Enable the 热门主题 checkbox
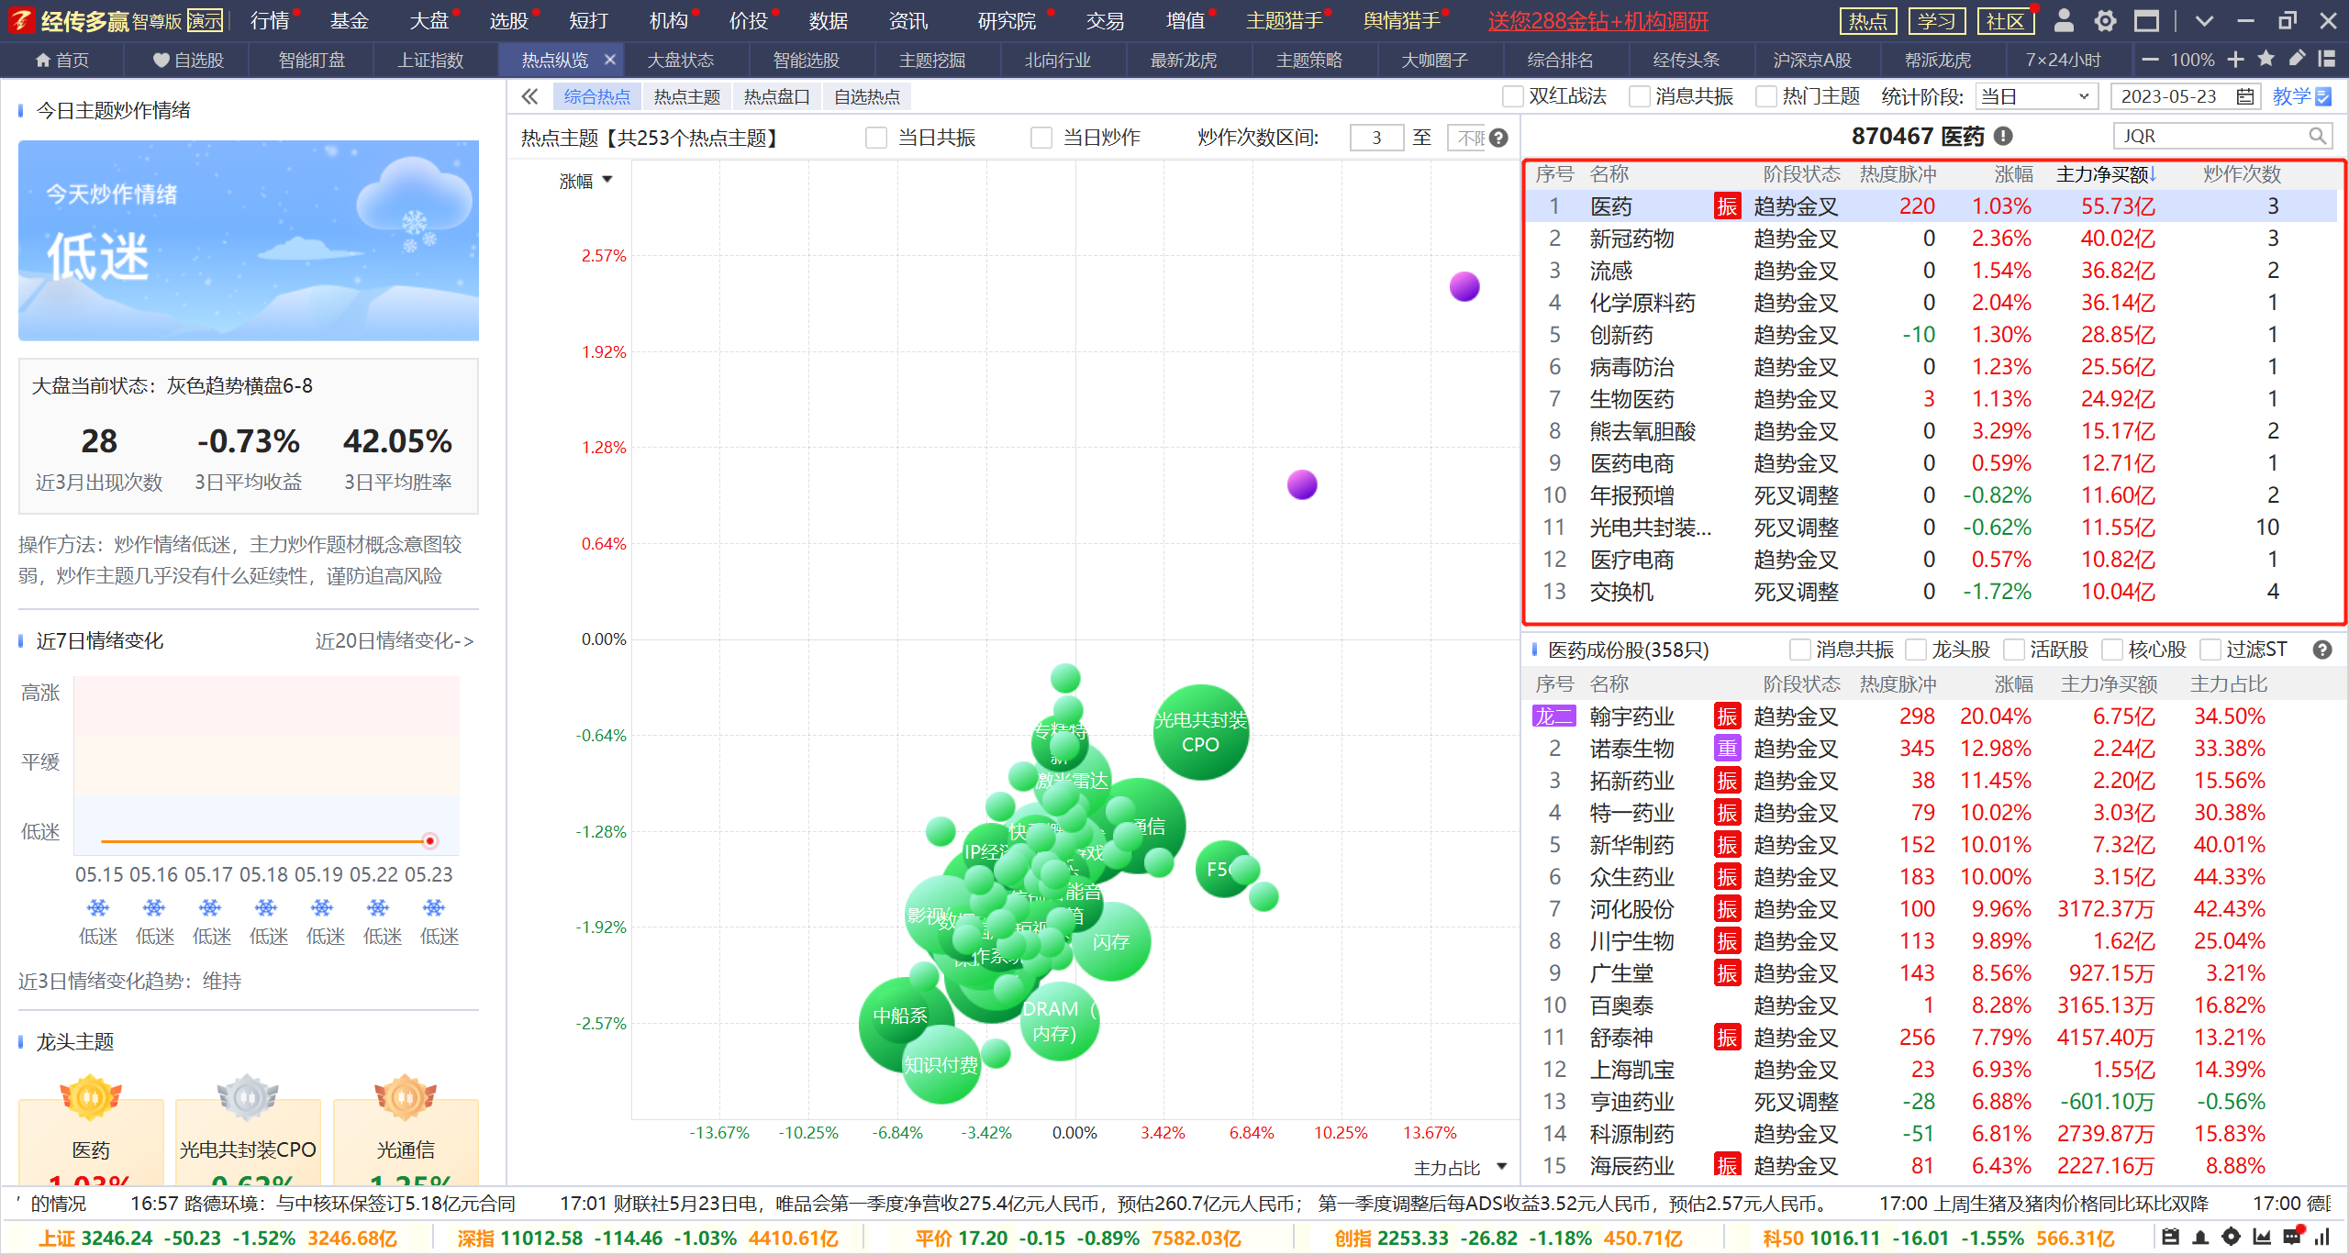Screen dimensions: 2349x1255 pyautogui.click(x=1765, y=96)
